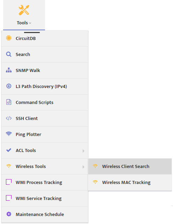Image resolution: width=173 pixels, height=224 pixels.
Task: Click the SSH Client code brackets icon
Action: coord(9,118)
